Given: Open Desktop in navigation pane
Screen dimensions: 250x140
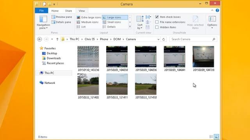Looking at the screenshot, I should 50,53.
